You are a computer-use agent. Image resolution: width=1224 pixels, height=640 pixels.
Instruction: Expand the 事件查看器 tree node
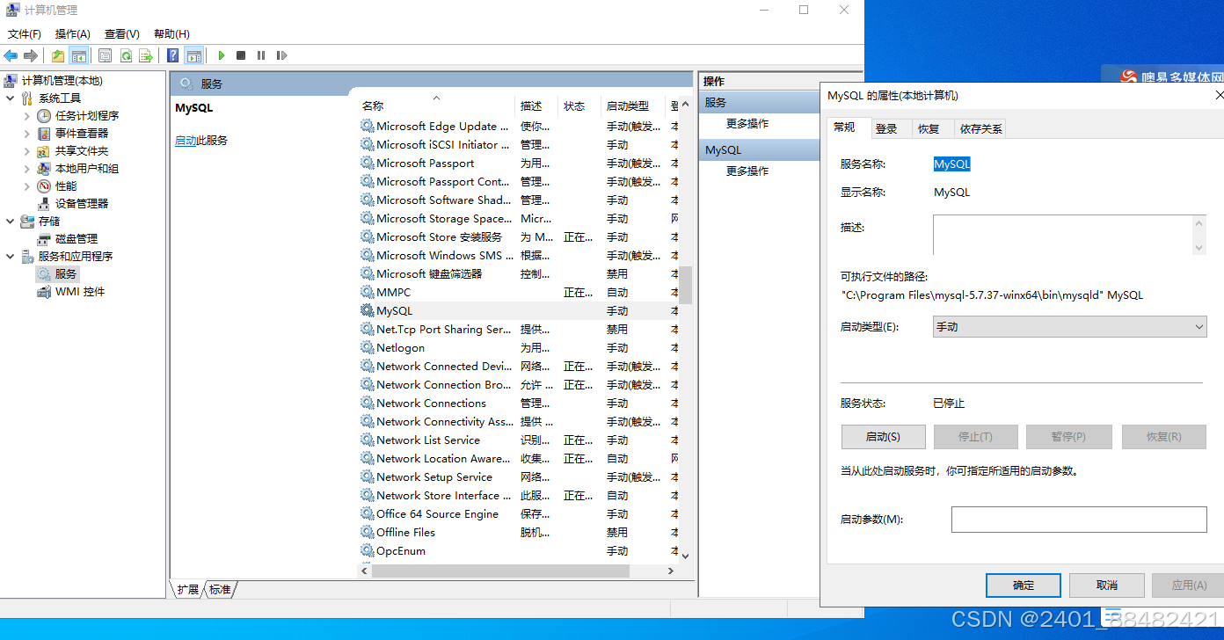[27, 134]
